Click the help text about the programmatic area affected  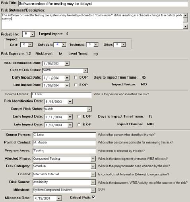point(134,166)
